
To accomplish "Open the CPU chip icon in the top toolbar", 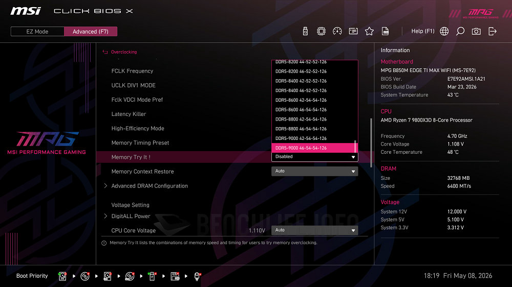I will (x=322, y=31).
